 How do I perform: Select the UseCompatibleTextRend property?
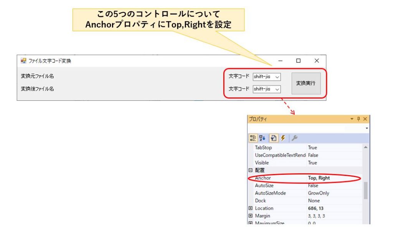tap(280, 155)
